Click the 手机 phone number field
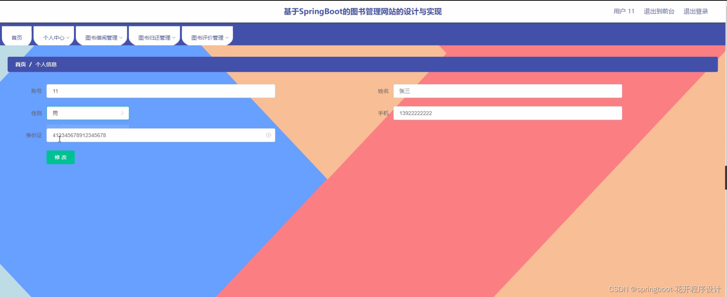 (507, 113)
